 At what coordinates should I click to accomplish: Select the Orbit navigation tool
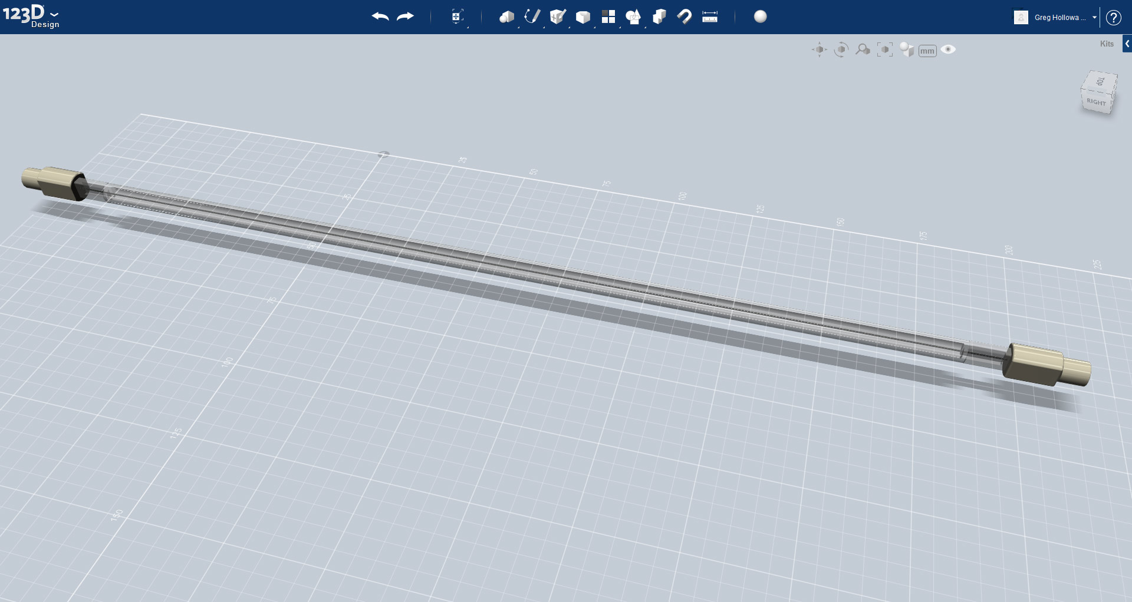(841, 50)
